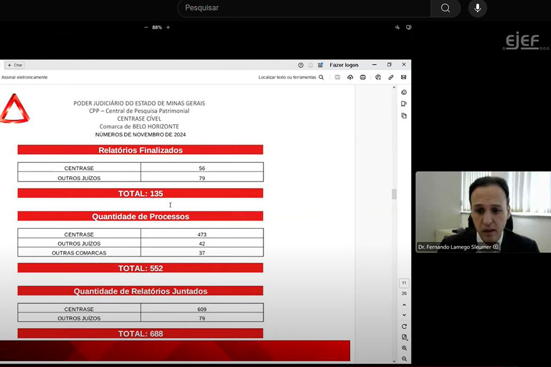Open the page display options dropdown

(404, 337)
